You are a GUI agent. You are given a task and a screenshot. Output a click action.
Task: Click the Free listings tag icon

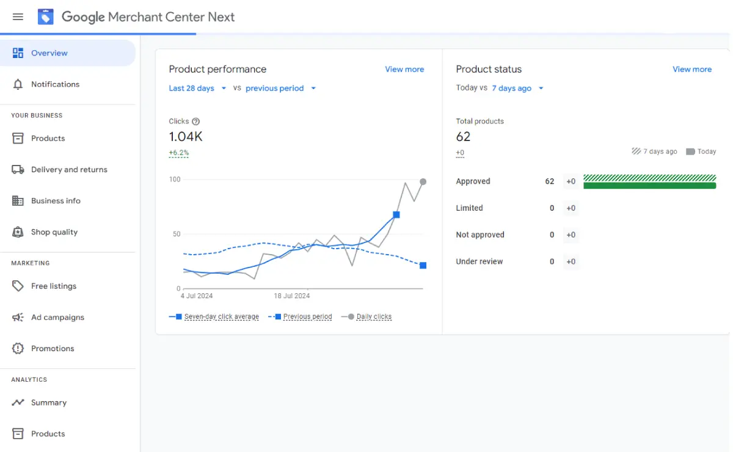[x=18, y=286]
